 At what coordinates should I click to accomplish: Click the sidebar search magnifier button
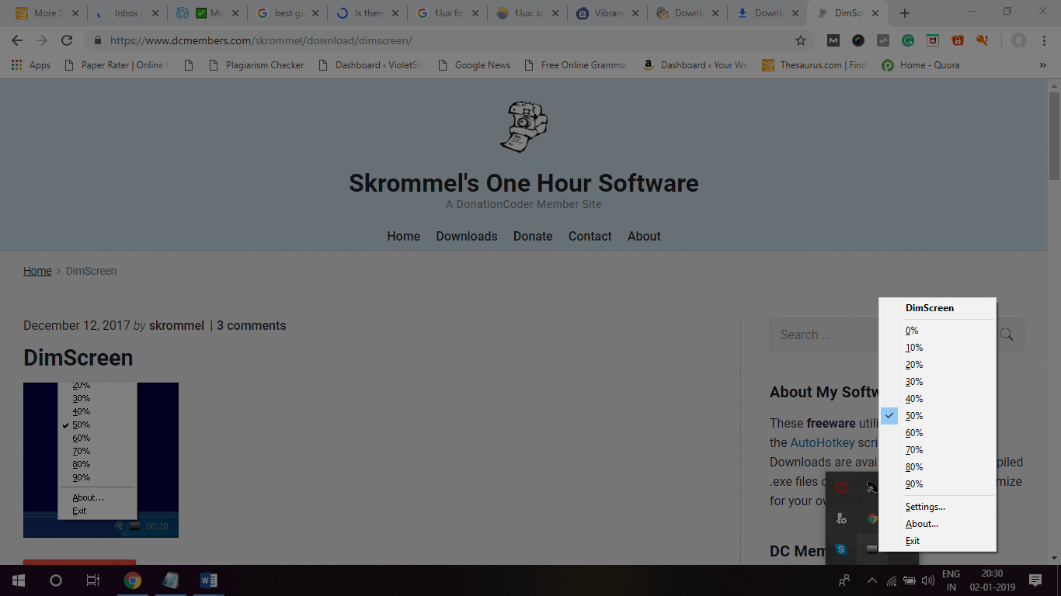click(x=1007, y=334)
